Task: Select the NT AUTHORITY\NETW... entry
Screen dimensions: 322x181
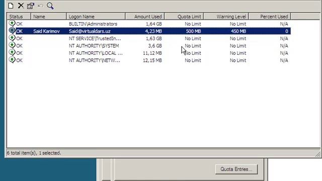Action: click(x=95, y=60)
